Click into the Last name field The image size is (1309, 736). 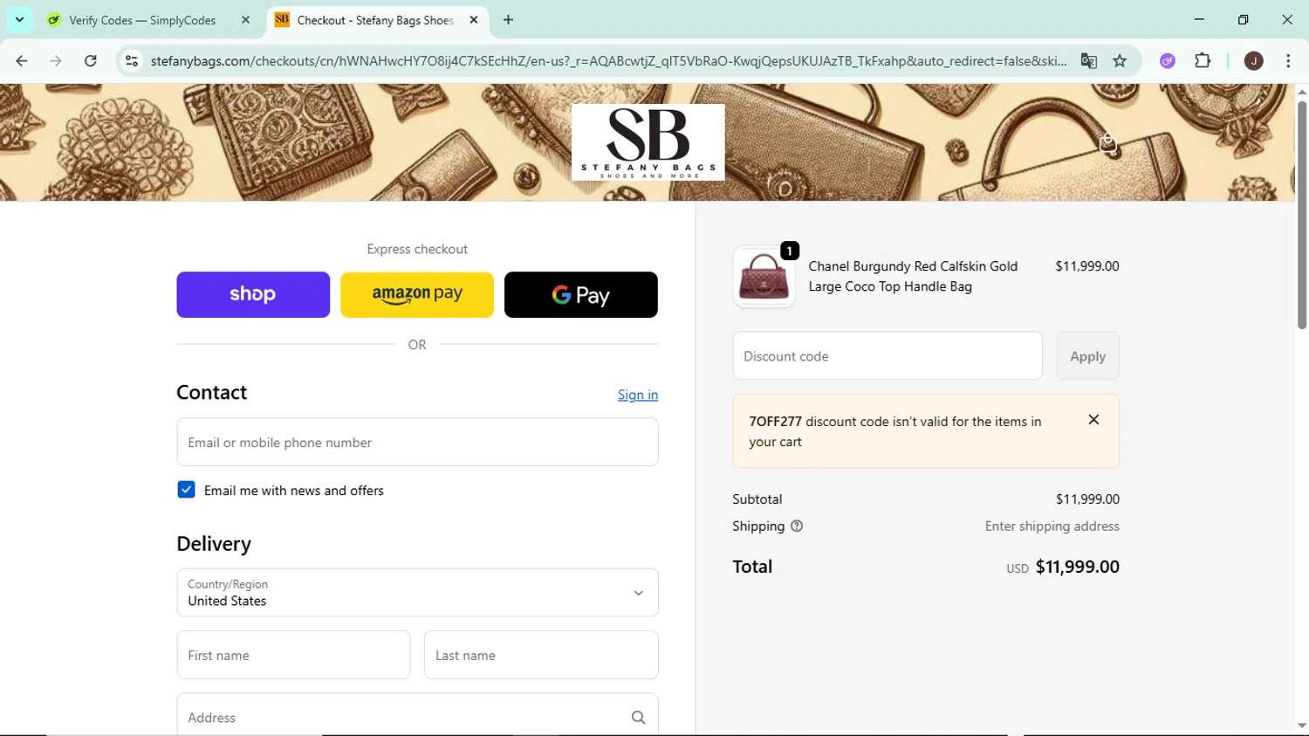pyautogui.click(x=541, y=655)
